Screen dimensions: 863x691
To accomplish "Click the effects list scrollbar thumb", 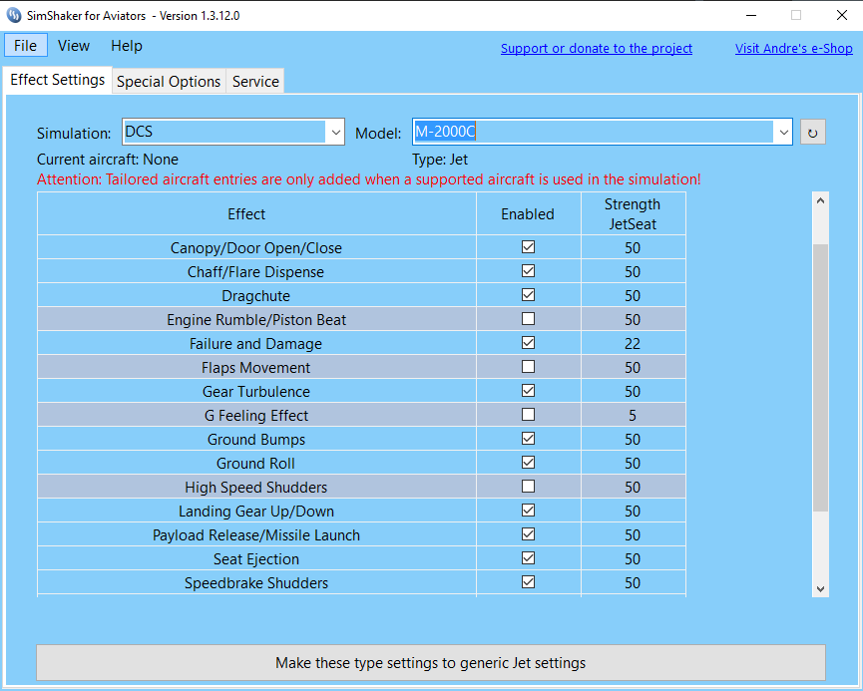I will tap(820, 378).
